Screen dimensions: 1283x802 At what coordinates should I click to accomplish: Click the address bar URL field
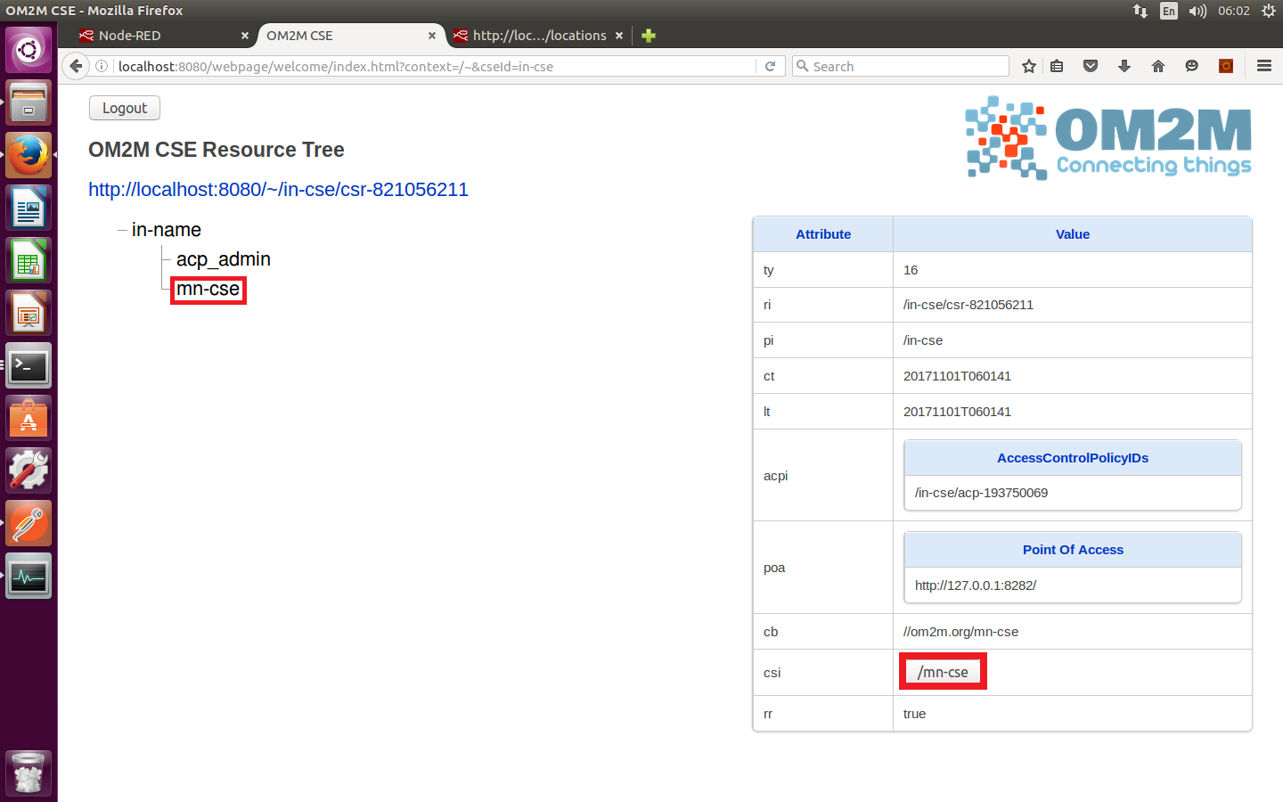click(x=435, y=66)
